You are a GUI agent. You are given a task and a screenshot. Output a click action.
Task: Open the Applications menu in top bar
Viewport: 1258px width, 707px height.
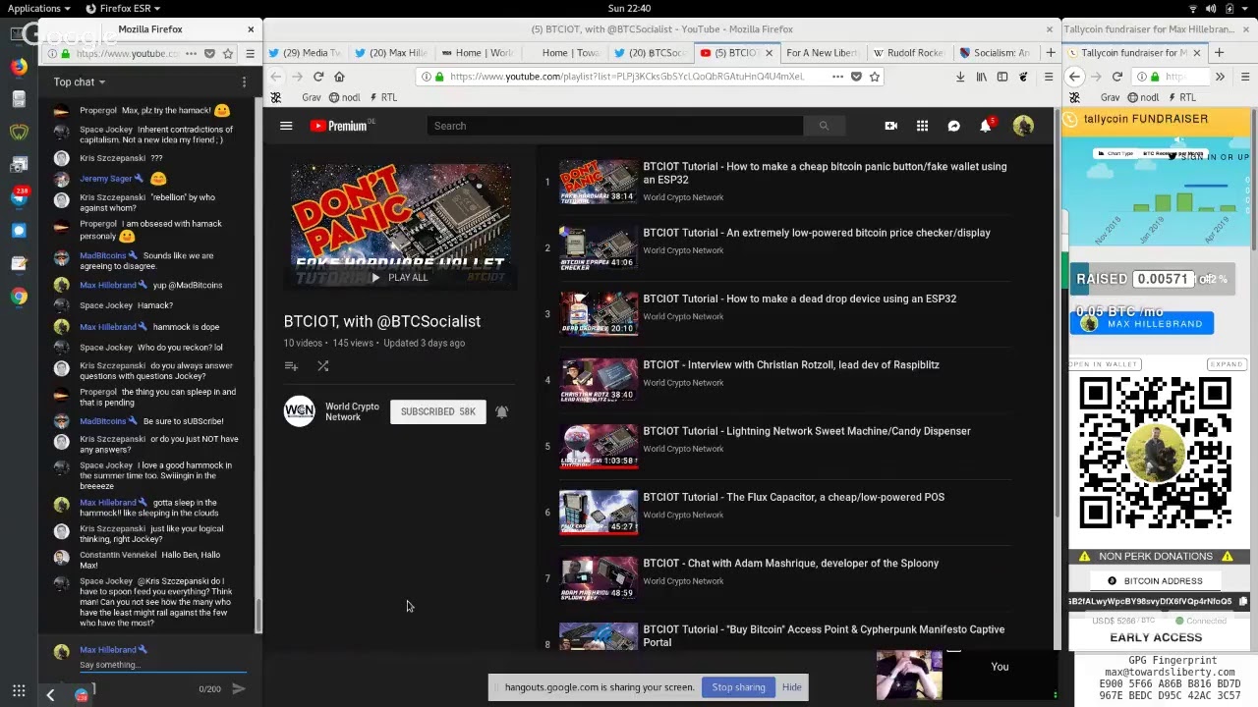point(39,8)
